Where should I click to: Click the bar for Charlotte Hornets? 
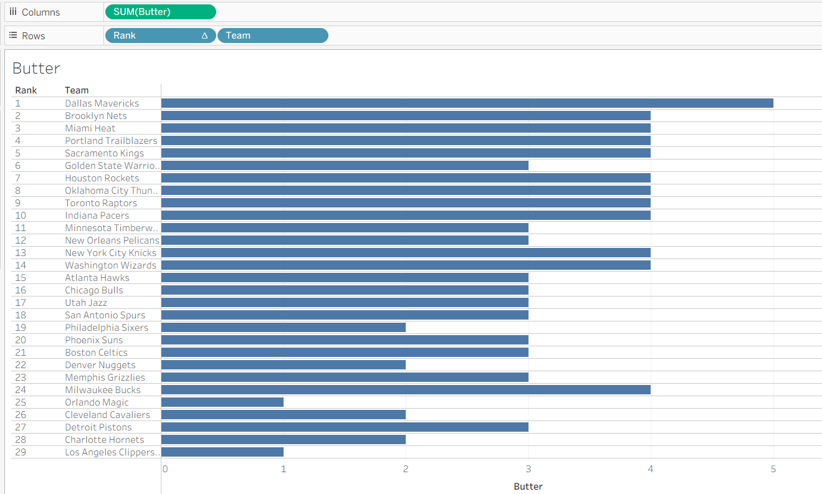pyautogui.click(x=284, y=440)
